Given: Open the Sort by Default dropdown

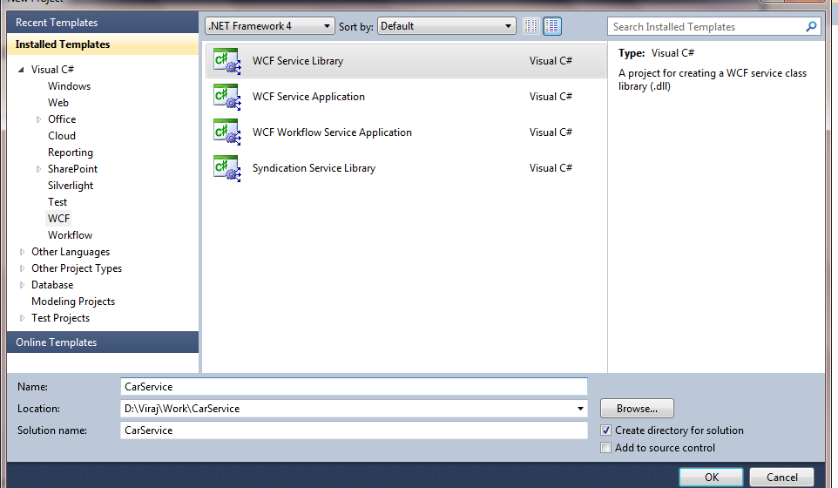Looking at the screenshot, I should (446, 26).
